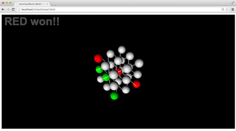This screenshot has width=236, height=131.
Task: Click the zoom magnifier icon in address bar
Action: click(x=223, y=9)
